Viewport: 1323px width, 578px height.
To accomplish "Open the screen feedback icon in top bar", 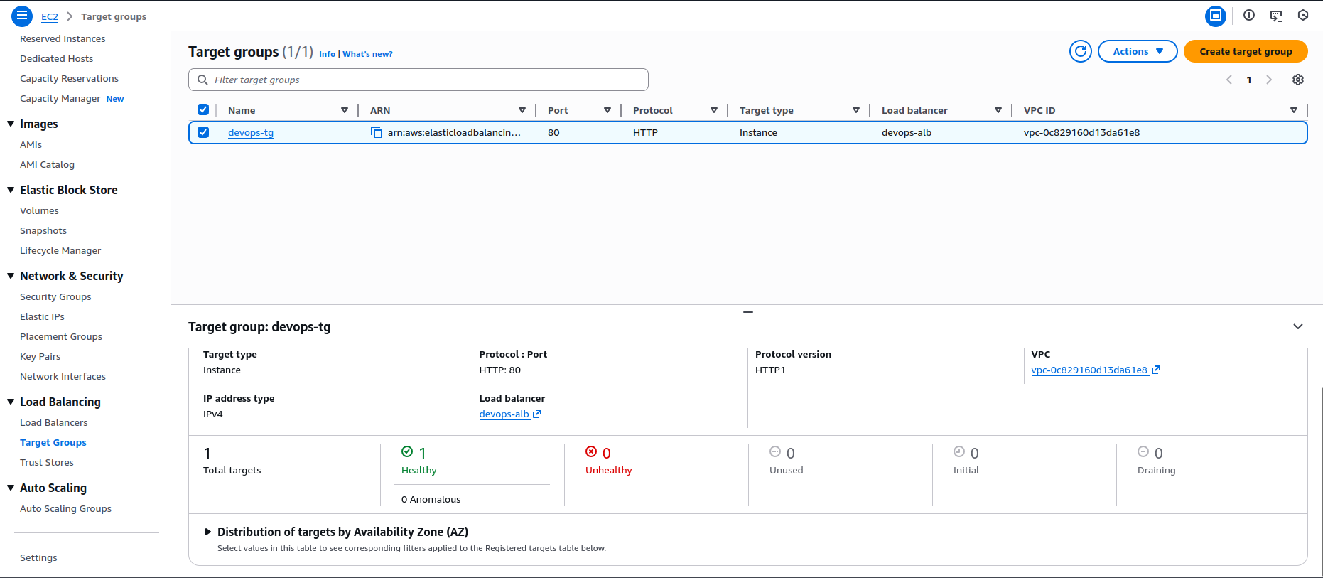I will [1276, 16].
